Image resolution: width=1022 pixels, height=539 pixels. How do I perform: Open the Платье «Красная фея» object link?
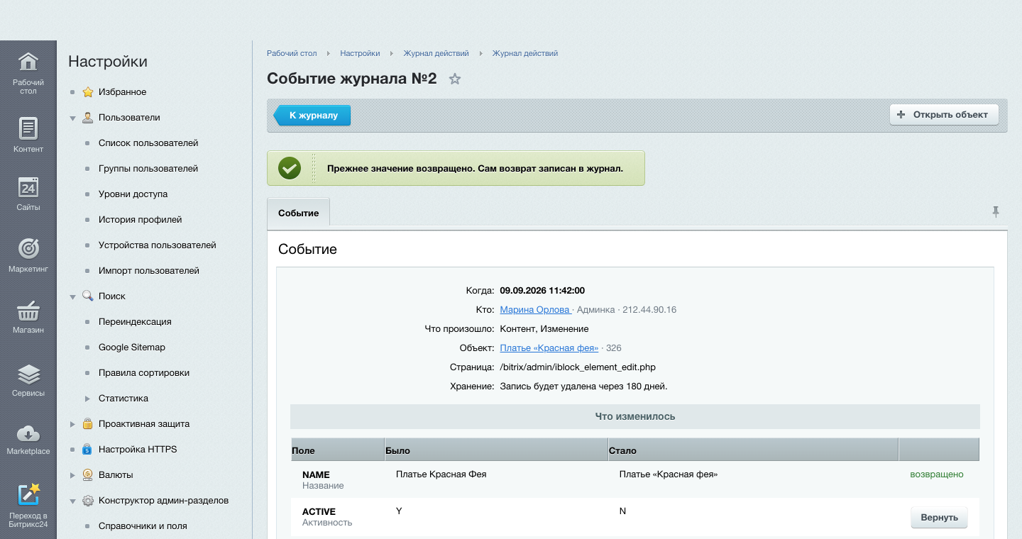(549, 348)
